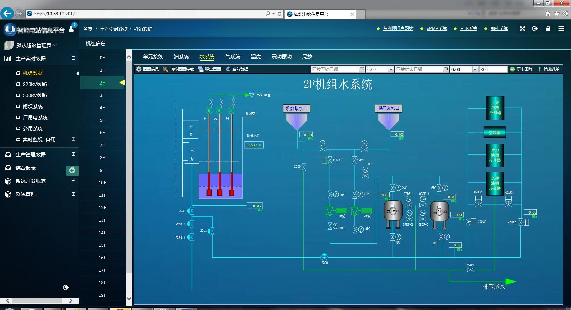Expand the 生产管理数据 section
Viewport: 571px width, 310px height.
(x=74, y=154)
